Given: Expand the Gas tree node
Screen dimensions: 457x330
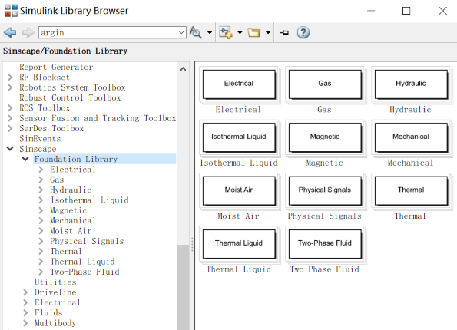Looking at the screenshot, I should click(x=41, y=180).
